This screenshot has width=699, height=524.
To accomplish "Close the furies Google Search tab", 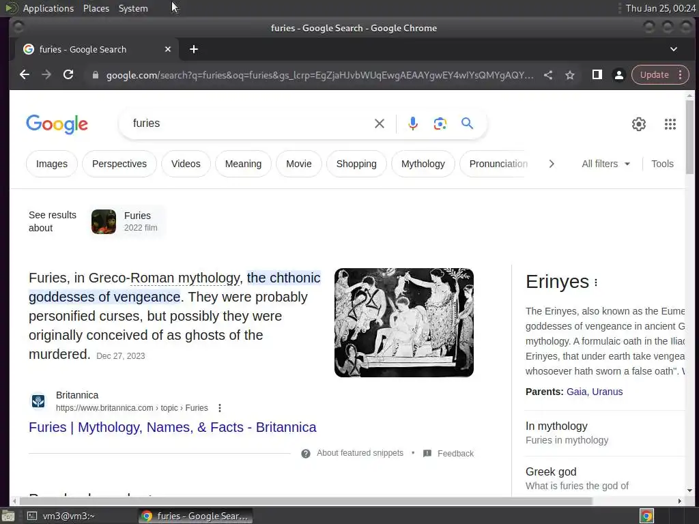I will click(x=168, y=49).
